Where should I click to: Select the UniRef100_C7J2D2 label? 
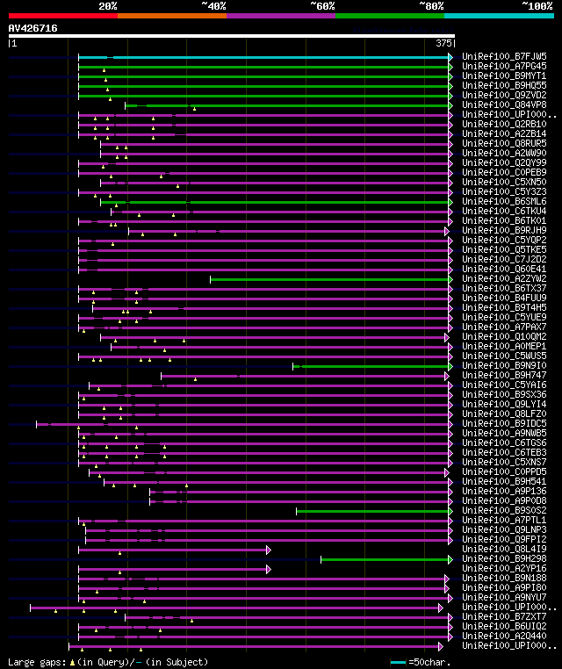(504, 259)
